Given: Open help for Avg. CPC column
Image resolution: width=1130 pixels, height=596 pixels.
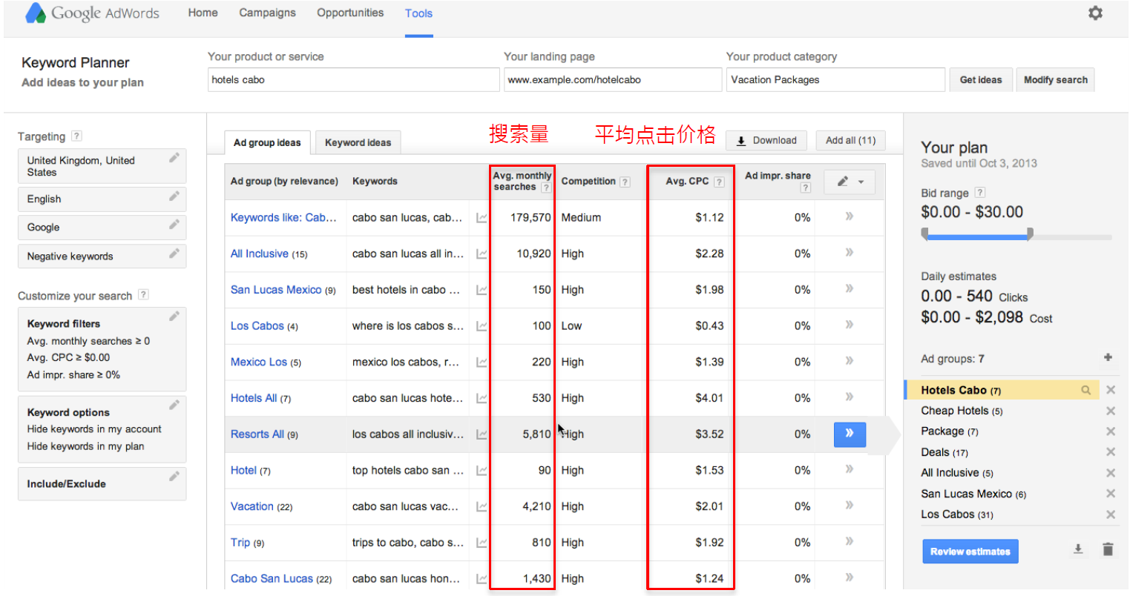Looking at the screenshot, I should 719,182.
